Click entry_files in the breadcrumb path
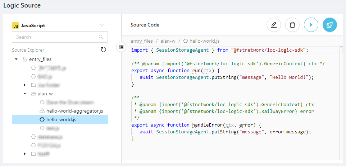346x166 pixels. [x=142, y=41]
